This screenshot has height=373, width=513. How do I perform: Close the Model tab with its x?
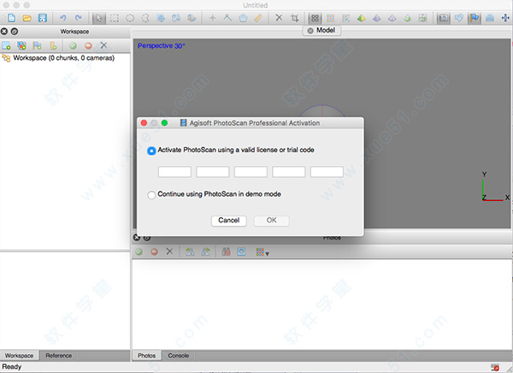(x=310, y=31)
